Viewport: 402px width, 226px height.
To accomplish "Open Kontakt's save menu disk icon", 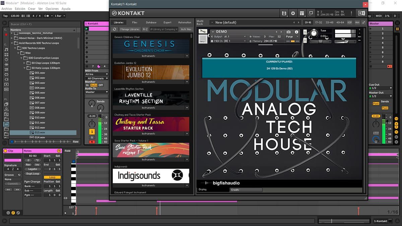I will tap(284, 13).
